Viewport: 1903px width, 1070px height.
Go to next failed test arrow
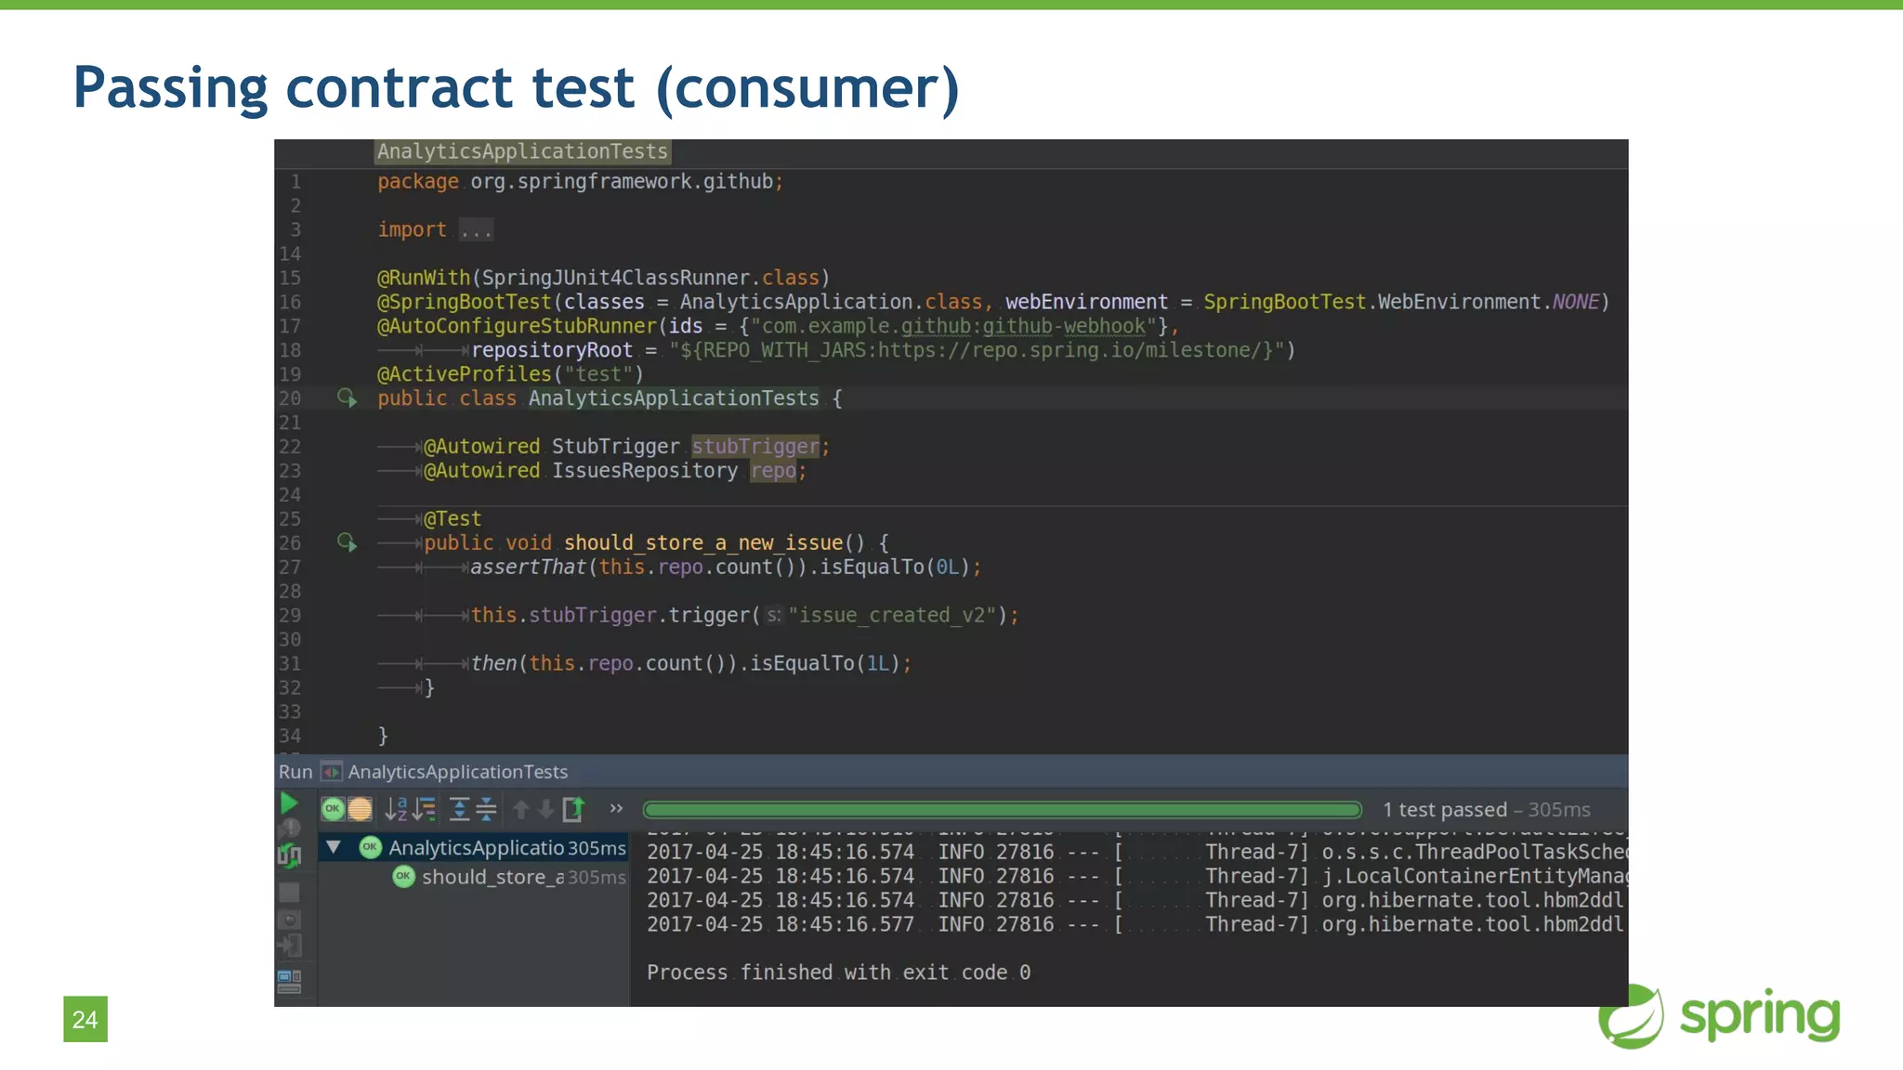(546, 809)
